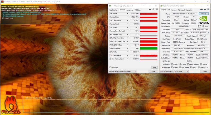The height and width of the screenshot is (115, 211).
Task: Toggle DirectCompute checkbox
Action: tap(188, 64)
